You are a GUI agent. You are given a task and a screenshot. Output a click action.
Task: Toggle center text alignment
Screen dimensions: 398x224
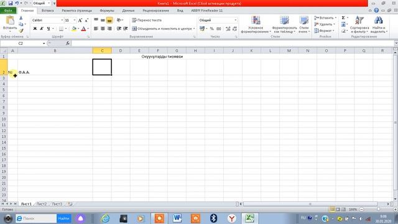pos(103,29)
